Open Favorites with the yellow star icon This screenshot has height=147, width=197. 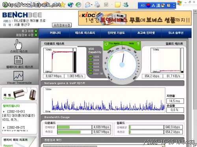coord(63,5)
